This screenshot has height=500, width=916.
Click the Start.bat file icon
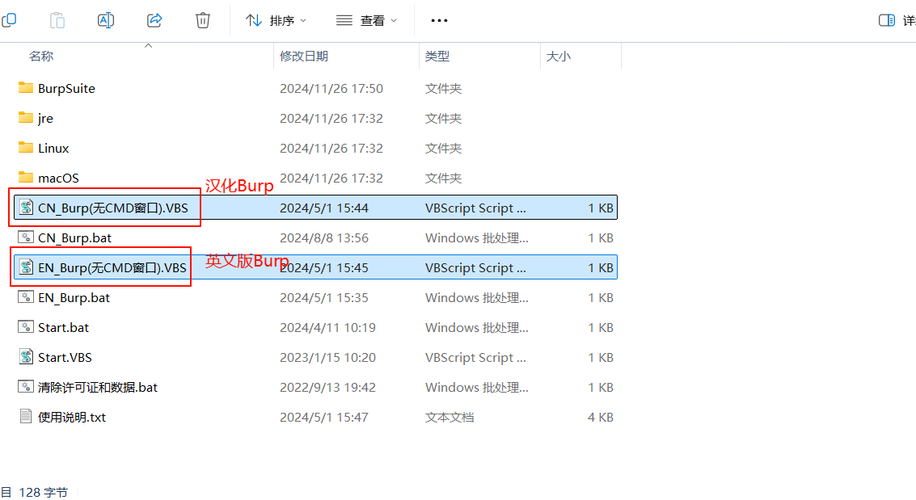pos(26,326)
